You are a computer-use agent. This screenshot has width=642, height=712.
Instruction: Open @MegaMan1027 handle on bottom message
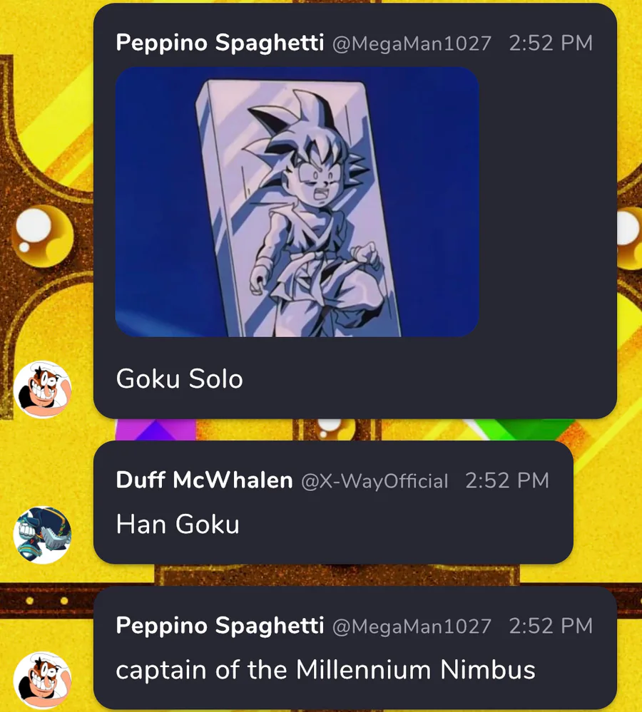(x=412, y=626)
